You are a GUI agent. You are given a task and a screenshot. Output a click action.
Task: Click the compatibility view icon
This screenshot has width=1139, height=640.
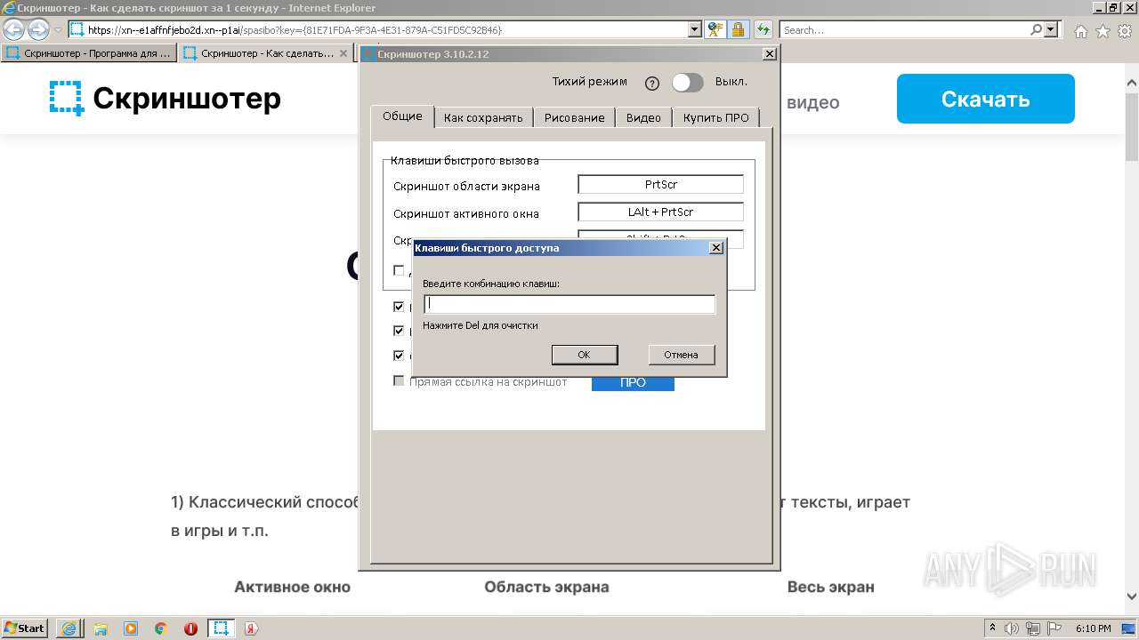click(x=715, y=29)
